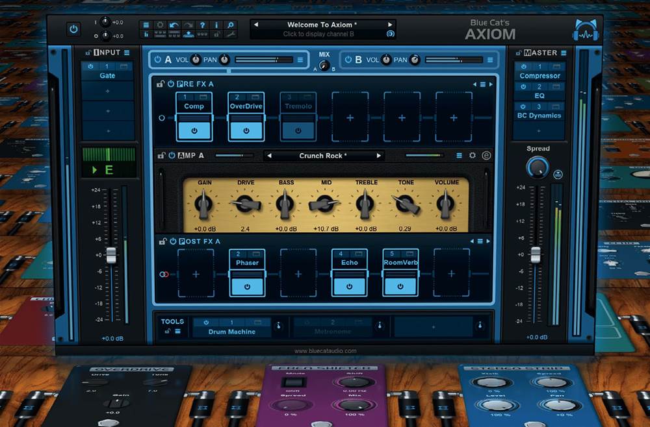Click the amp TONE knob

click(407, 204)
